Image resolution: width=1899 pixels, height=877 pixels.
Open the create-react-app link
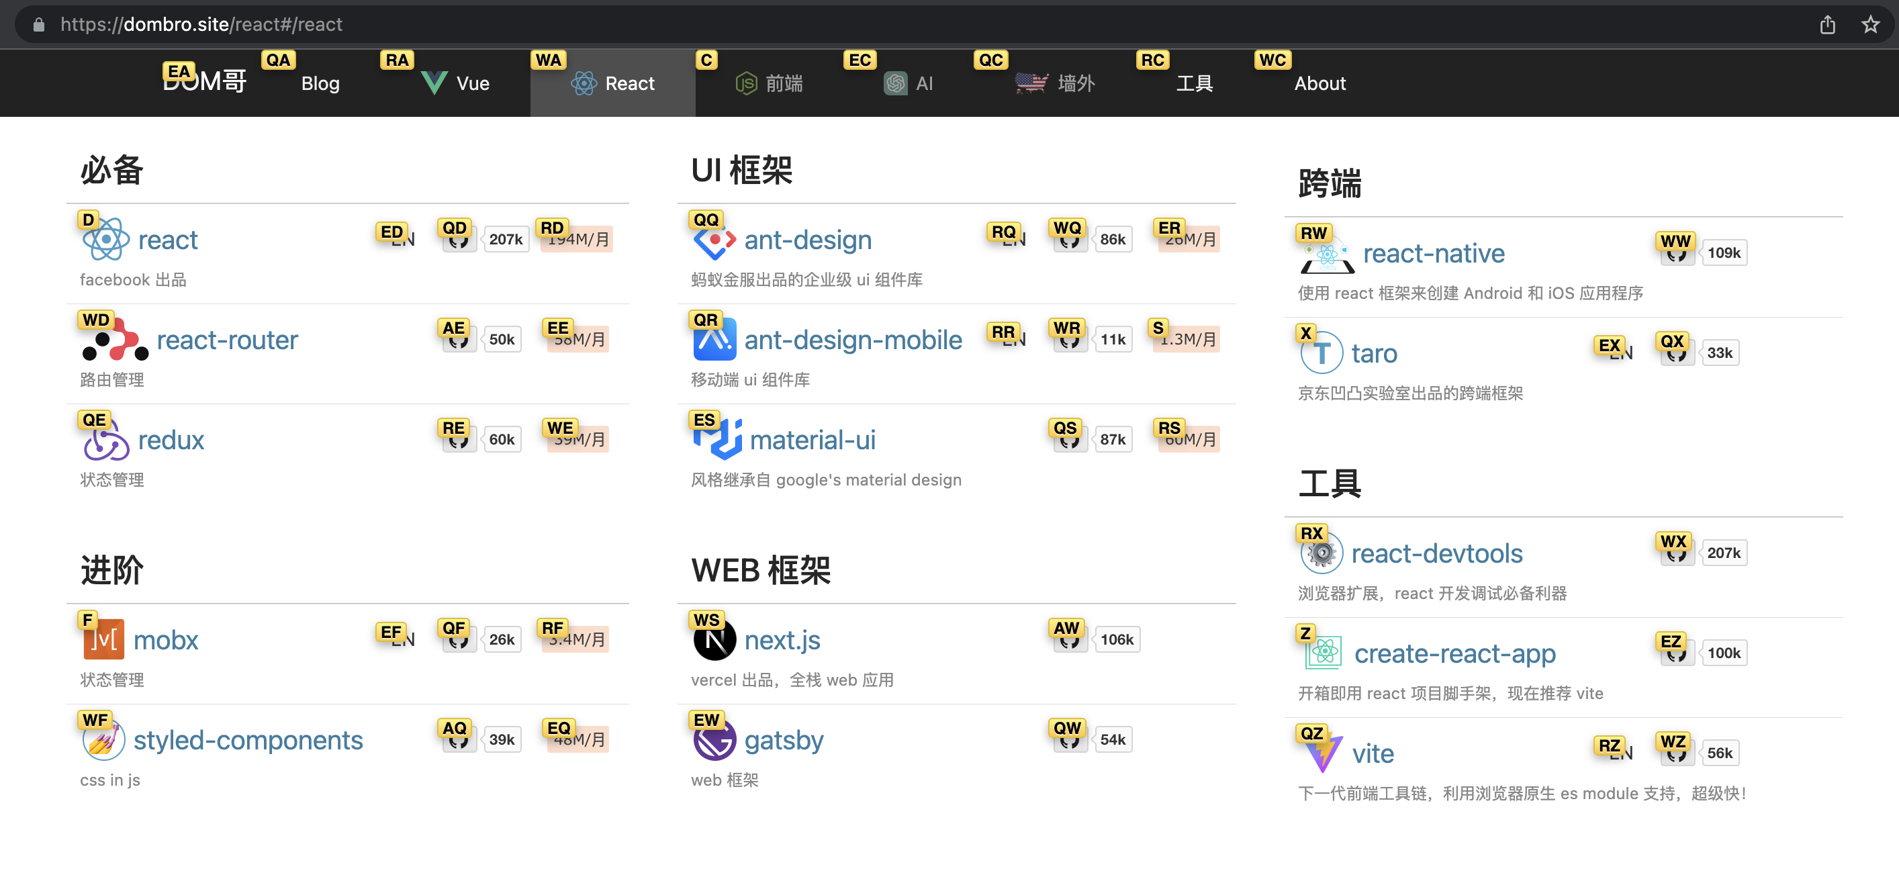(x=1454, y=653)
